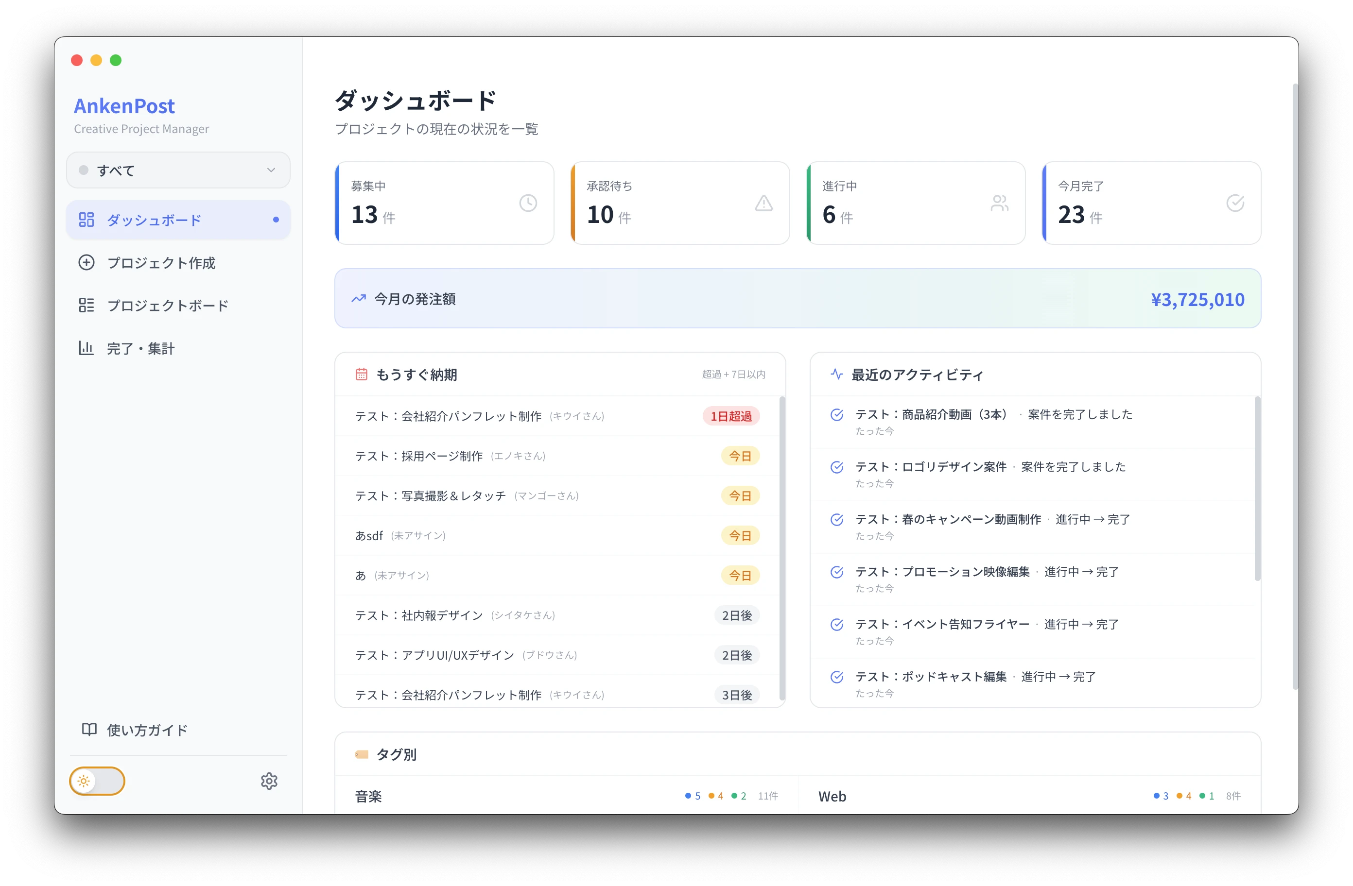Click the activity pulse icon beside 最近のアクティビティ
Viewport: 1353px width, 886px height.
coord(836,374)
